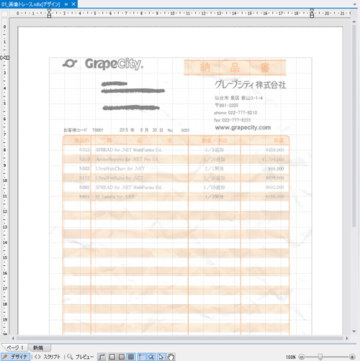This screenshot has height=361, width=360.
Task: Select the phone: 022-777-8210 text
Action: (x=235, y=113)
